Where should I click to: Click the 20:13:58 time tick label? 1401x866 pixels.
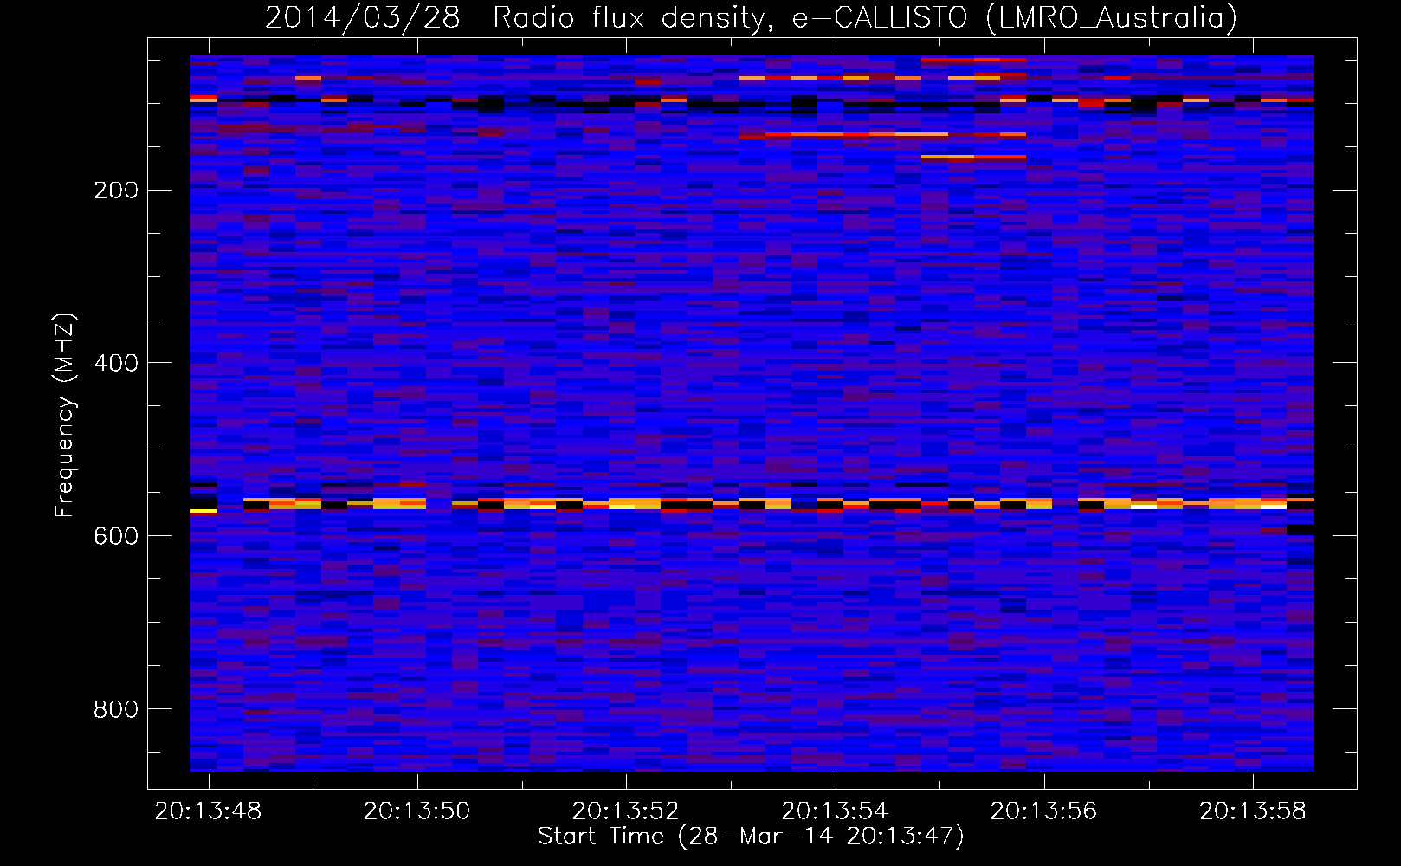pyautogui.click(x=1252, y=811)
